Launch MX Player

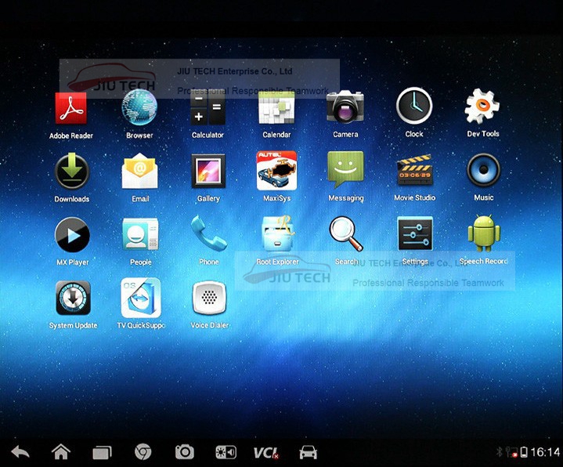(x=72, y=235)
